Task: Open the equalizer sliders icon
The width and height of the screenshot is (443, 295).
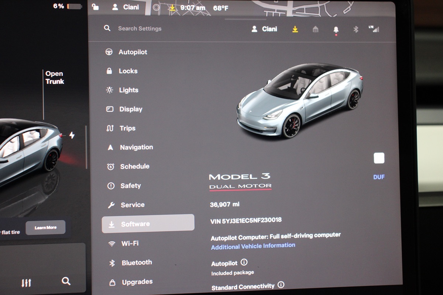Action: tap(26, 283)
